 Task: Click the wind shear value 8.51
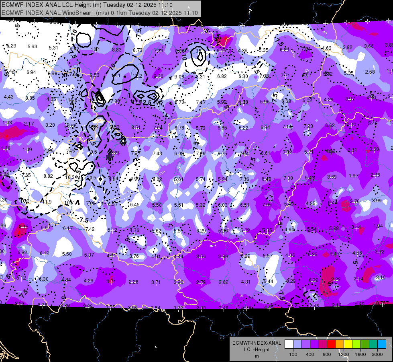point(136,128)
